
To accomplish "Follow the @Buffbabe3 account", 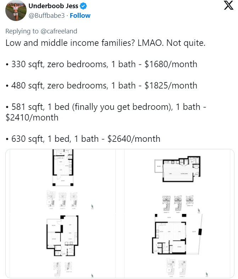I will tap(80, 16).
